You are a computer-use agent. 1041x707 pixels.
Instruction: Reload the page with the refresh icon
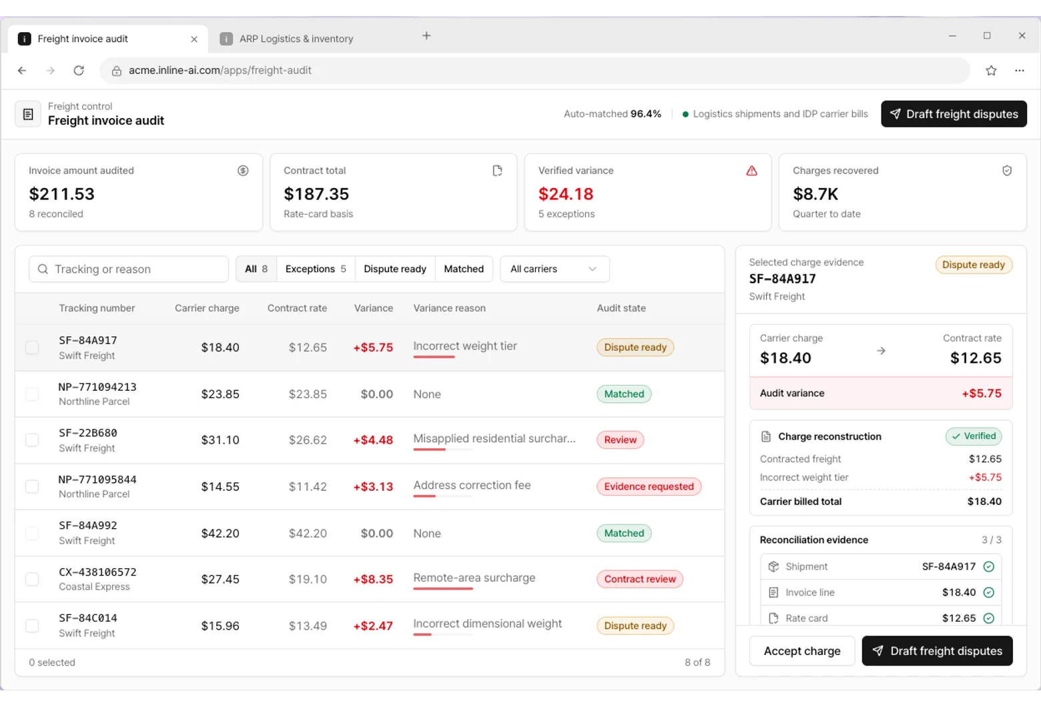[x=79, y=71]
